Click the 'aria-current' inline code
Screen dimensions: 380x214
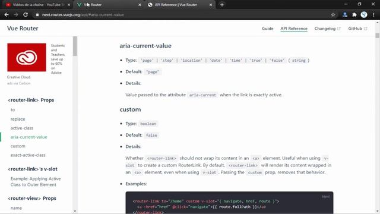pyautogui.click(x=202, y=95)
